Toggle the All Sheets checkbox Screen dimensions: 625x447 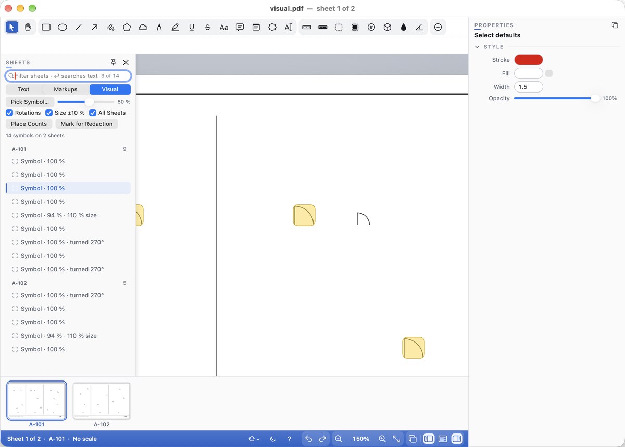pos(93,113)
